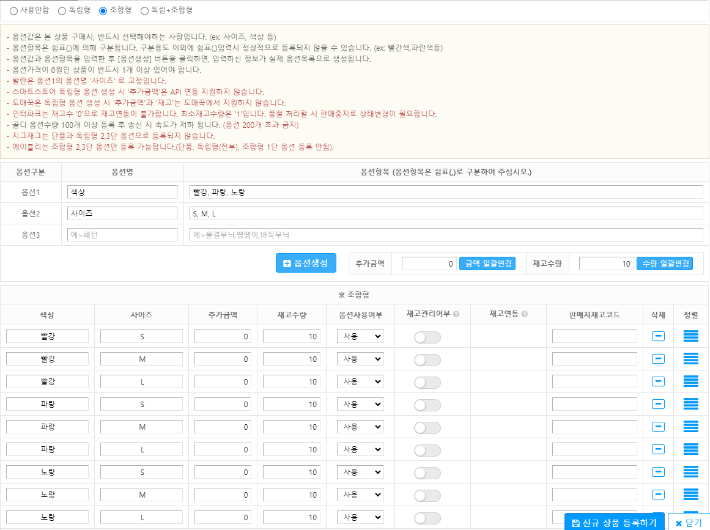Click sort handle icon for 파랑 L row
Screen dimensions: 710x530
(x=690, y=449)
